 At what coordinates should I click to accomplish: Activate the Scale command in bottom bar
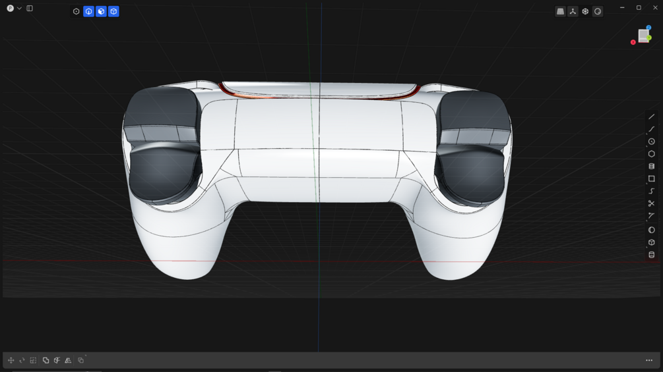[x=33, y=360]
